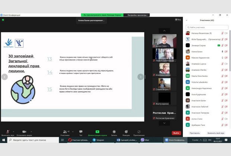Image resolution: width=231 pixels, height=156 pixels.
Task: Click the green Демонстрация экрана icon
Action: tap(97, 132)
